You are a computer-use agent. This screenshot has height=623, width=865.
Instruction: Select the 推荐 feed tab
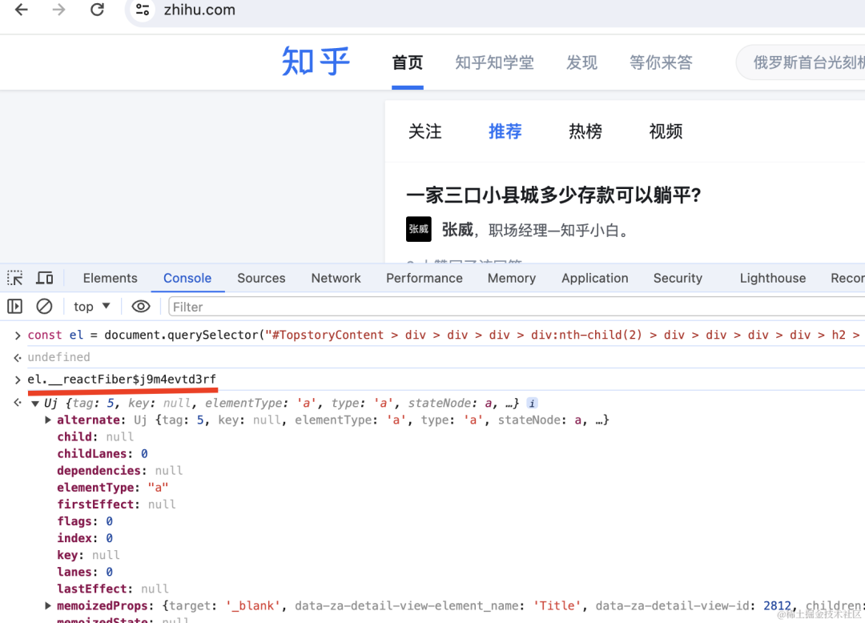pos(505,131)
